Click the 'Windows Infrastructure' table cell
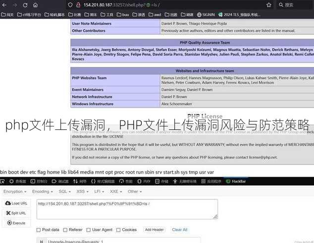Image resolution: width=314 pixels, height=243 pixels. (115, 104)
